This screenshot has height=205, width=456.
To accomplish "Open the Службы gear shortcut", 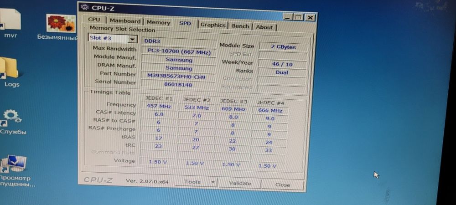I will [12, 122].
